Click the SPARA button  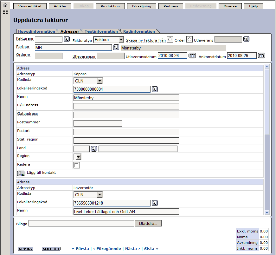click(x=26, y=249)
